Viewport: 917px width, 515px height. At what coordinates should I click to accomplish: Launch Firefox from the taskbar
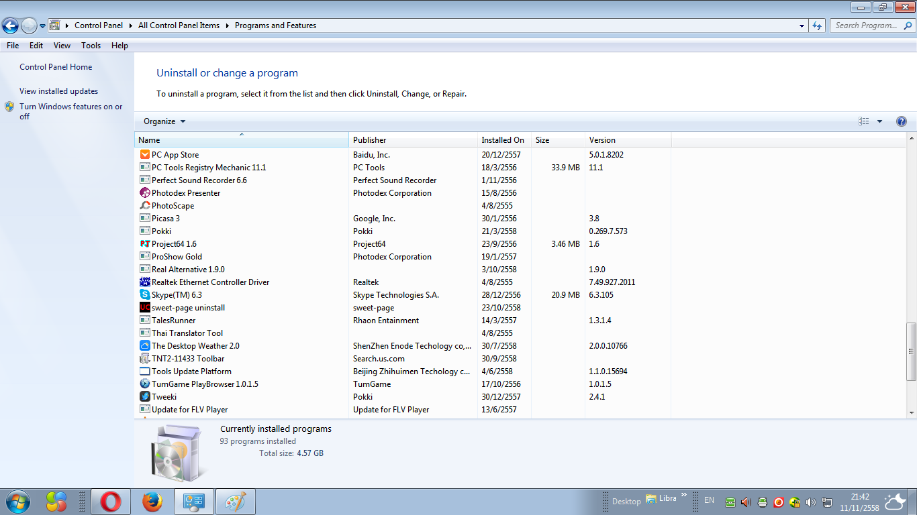coord(152,502)
